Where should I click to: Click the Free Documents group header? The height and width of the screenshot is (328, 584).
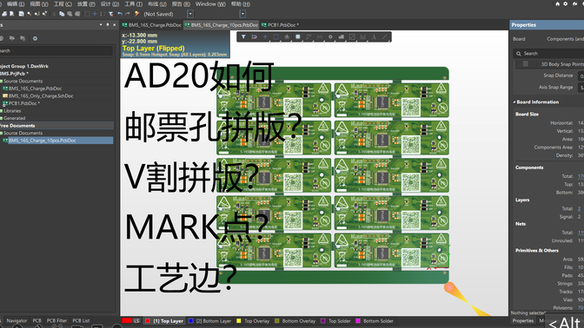point(17,126)
